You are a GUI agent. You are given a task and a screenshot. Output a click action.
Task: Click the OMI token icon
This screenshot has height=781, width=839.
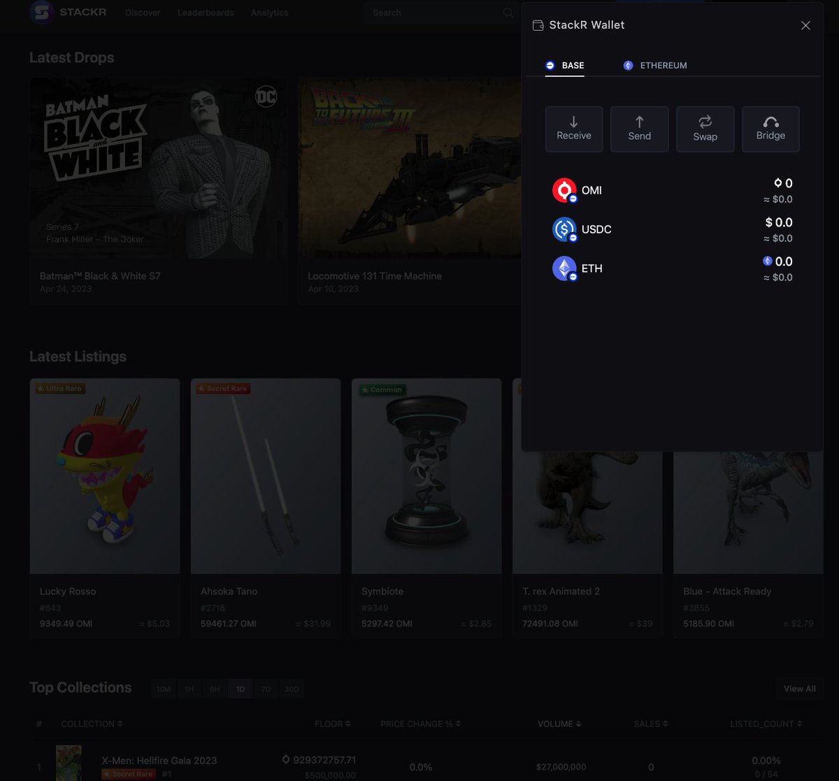coord(564,190)
